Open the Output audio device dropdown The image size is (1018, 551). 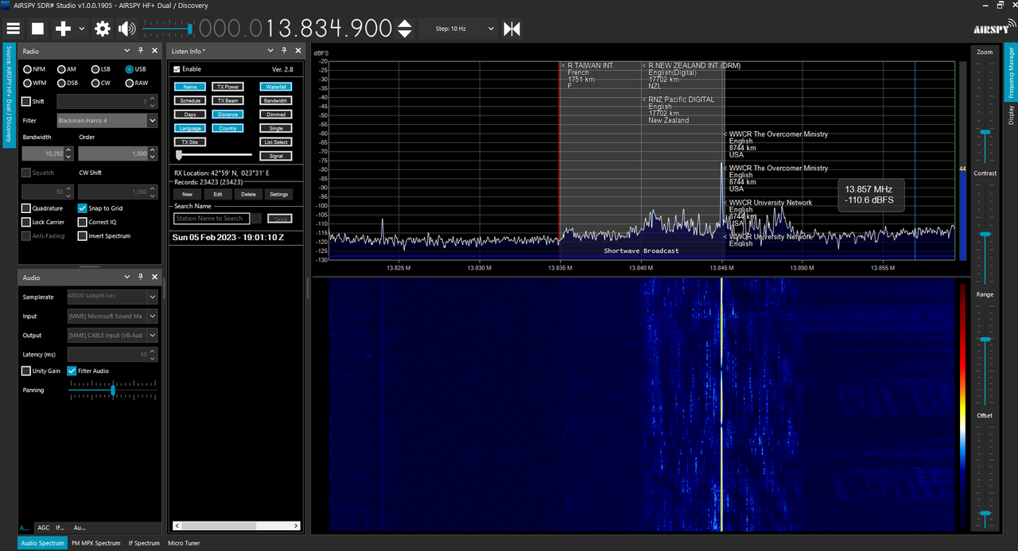112,336
